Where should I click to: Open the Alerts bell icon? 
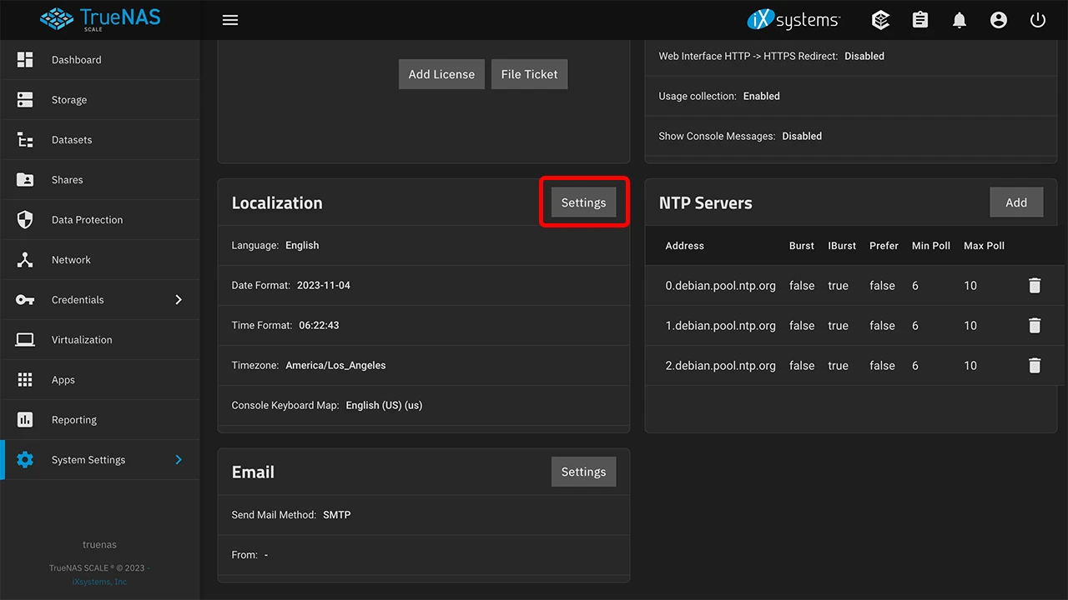(x=960, y=20)
